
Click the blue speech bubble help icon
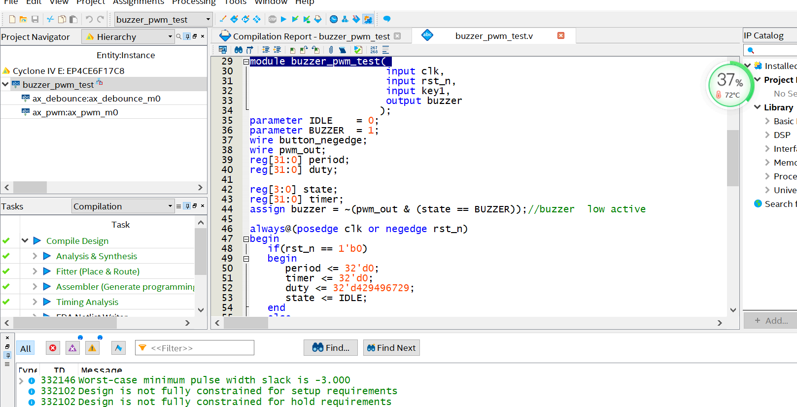(x=387, y=19)
